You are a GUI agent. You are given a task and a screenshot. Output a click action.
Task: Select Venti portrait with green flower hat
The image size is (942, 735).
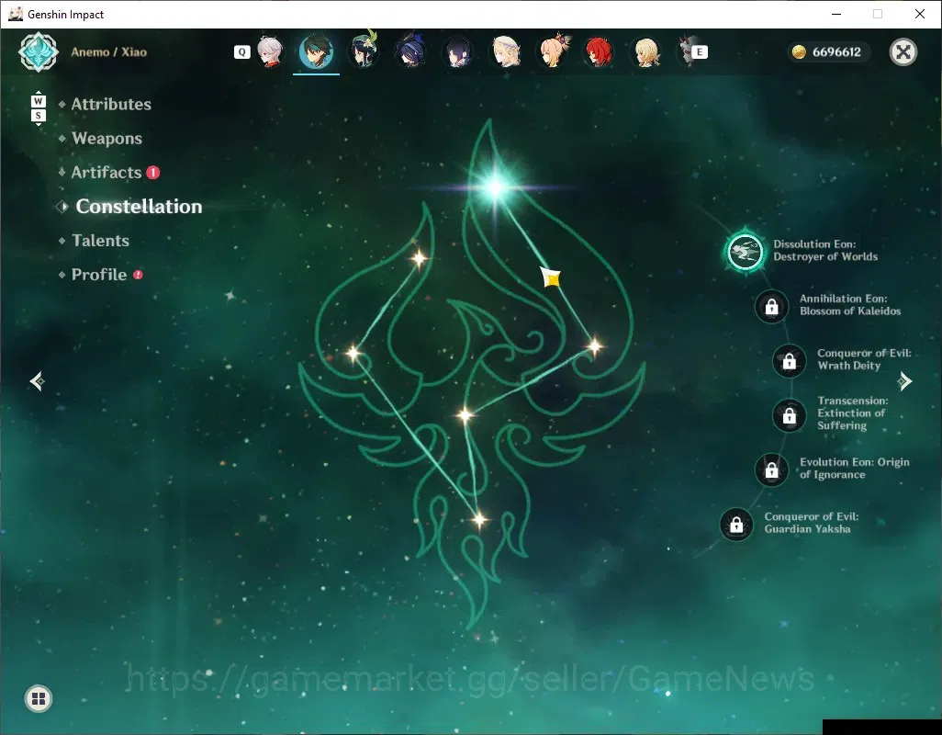click(364, 51)
